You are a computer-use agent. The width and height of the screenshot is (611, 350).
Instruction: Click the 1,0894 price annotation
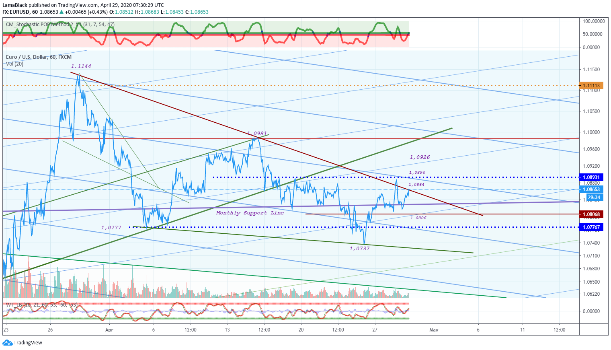[x=417, y=173]
